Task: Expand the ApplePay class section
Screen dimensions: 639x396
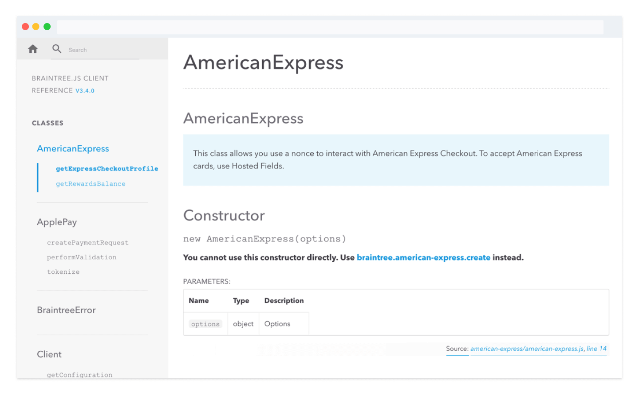Action: pyautogui.click(x=57, y=222)
